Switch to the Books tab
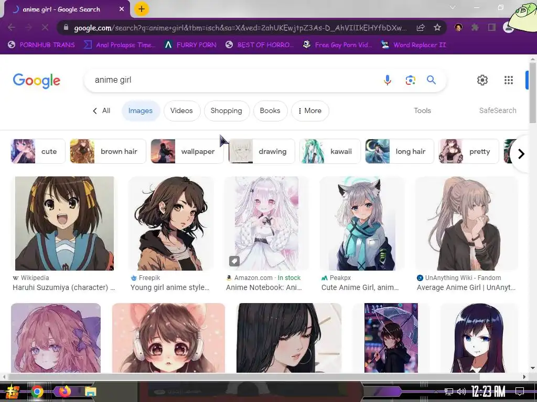537x402 pixels. 270,111
